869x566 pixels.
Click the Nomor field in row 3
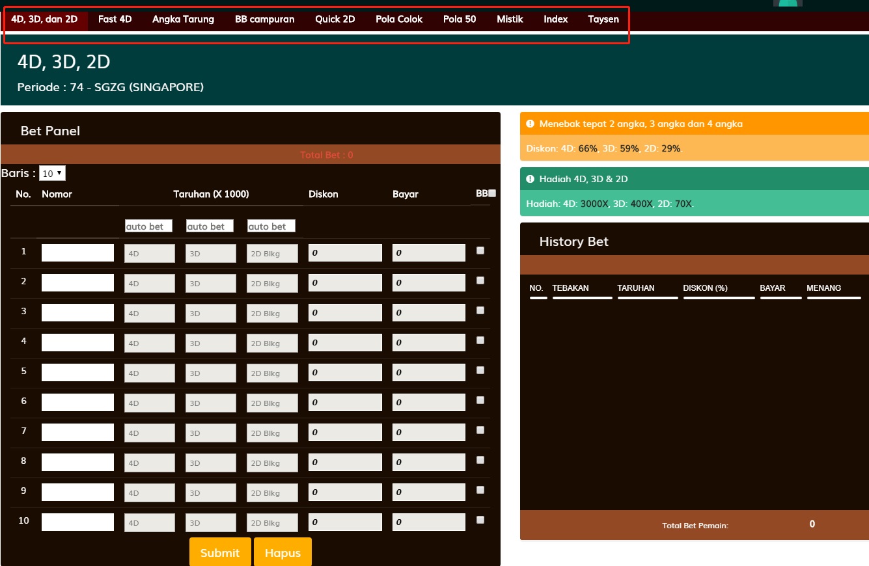click(x=77, y=313)
